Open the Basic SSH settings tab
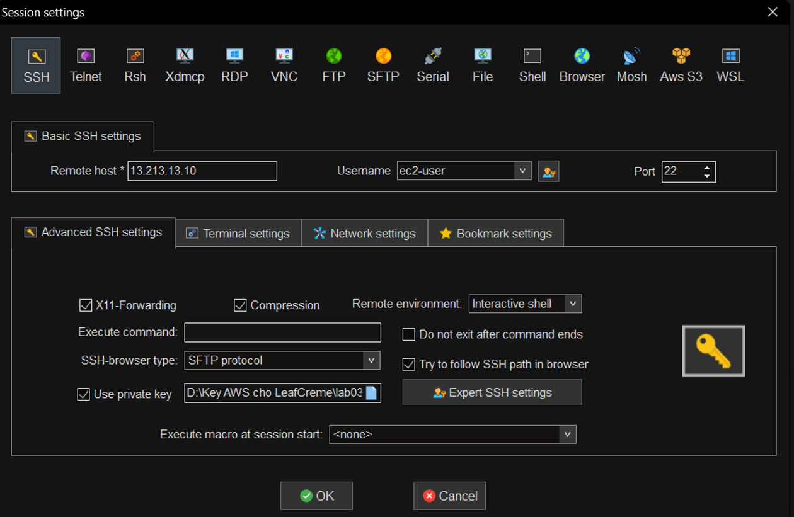Screen dimensions: 794x517 click(83, 136)
